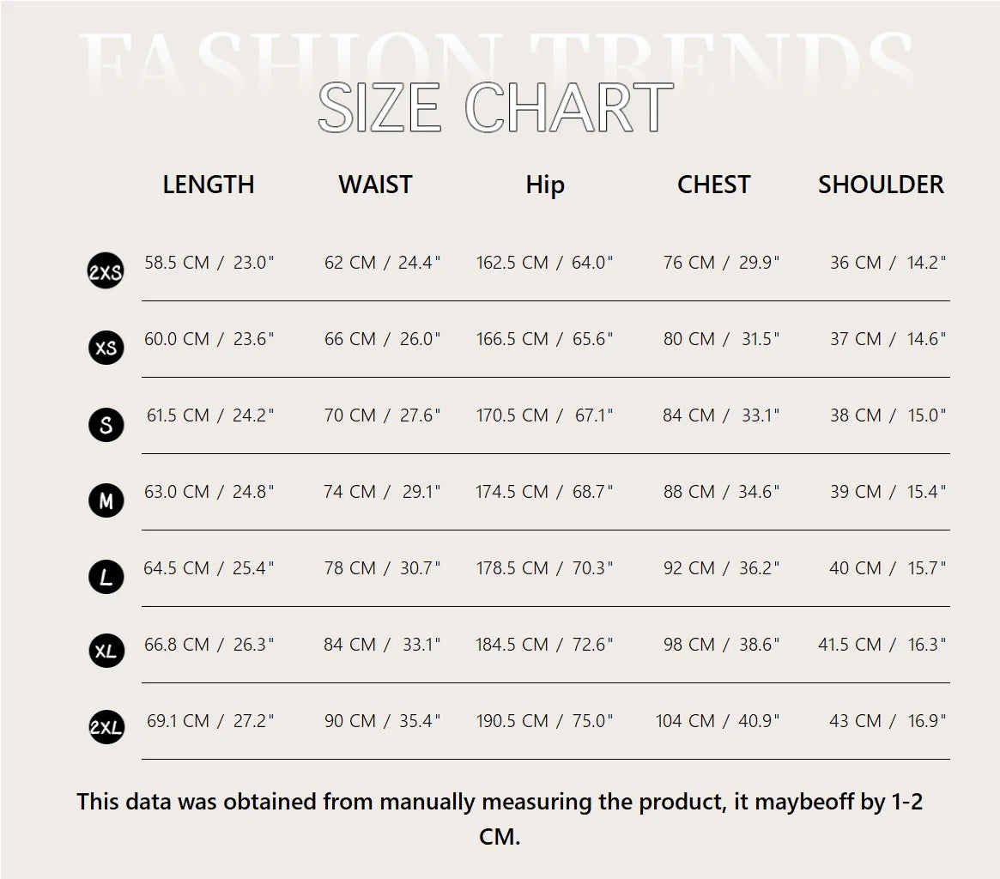The height and width of the screenshot is (879, 1000).
Task: Click the LENGTH column header
Action: pos(209,185)
